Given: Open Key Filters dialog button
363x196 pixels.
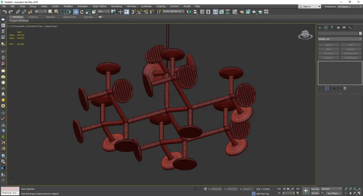Looking at the screenshot, I should click(x=334, y=193).
